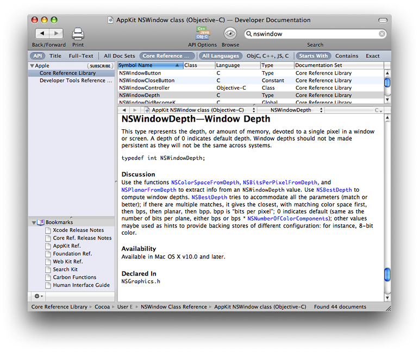The height and width of the screenshot is (352, 419).
Task: Open the NSColorSpaceFromDepth link
Action: coord(205,183)
